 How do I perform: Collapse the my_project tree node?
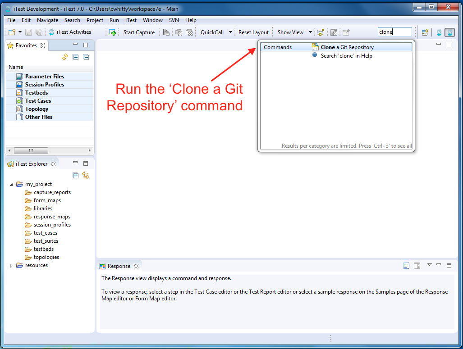pos(11,185)
